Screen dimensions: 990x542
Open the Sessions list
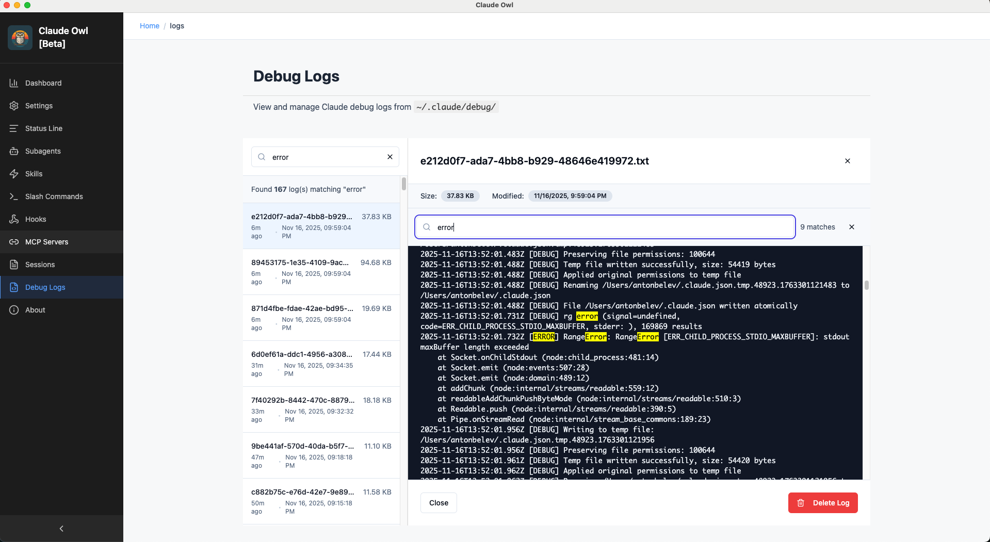tap(40, 265)
